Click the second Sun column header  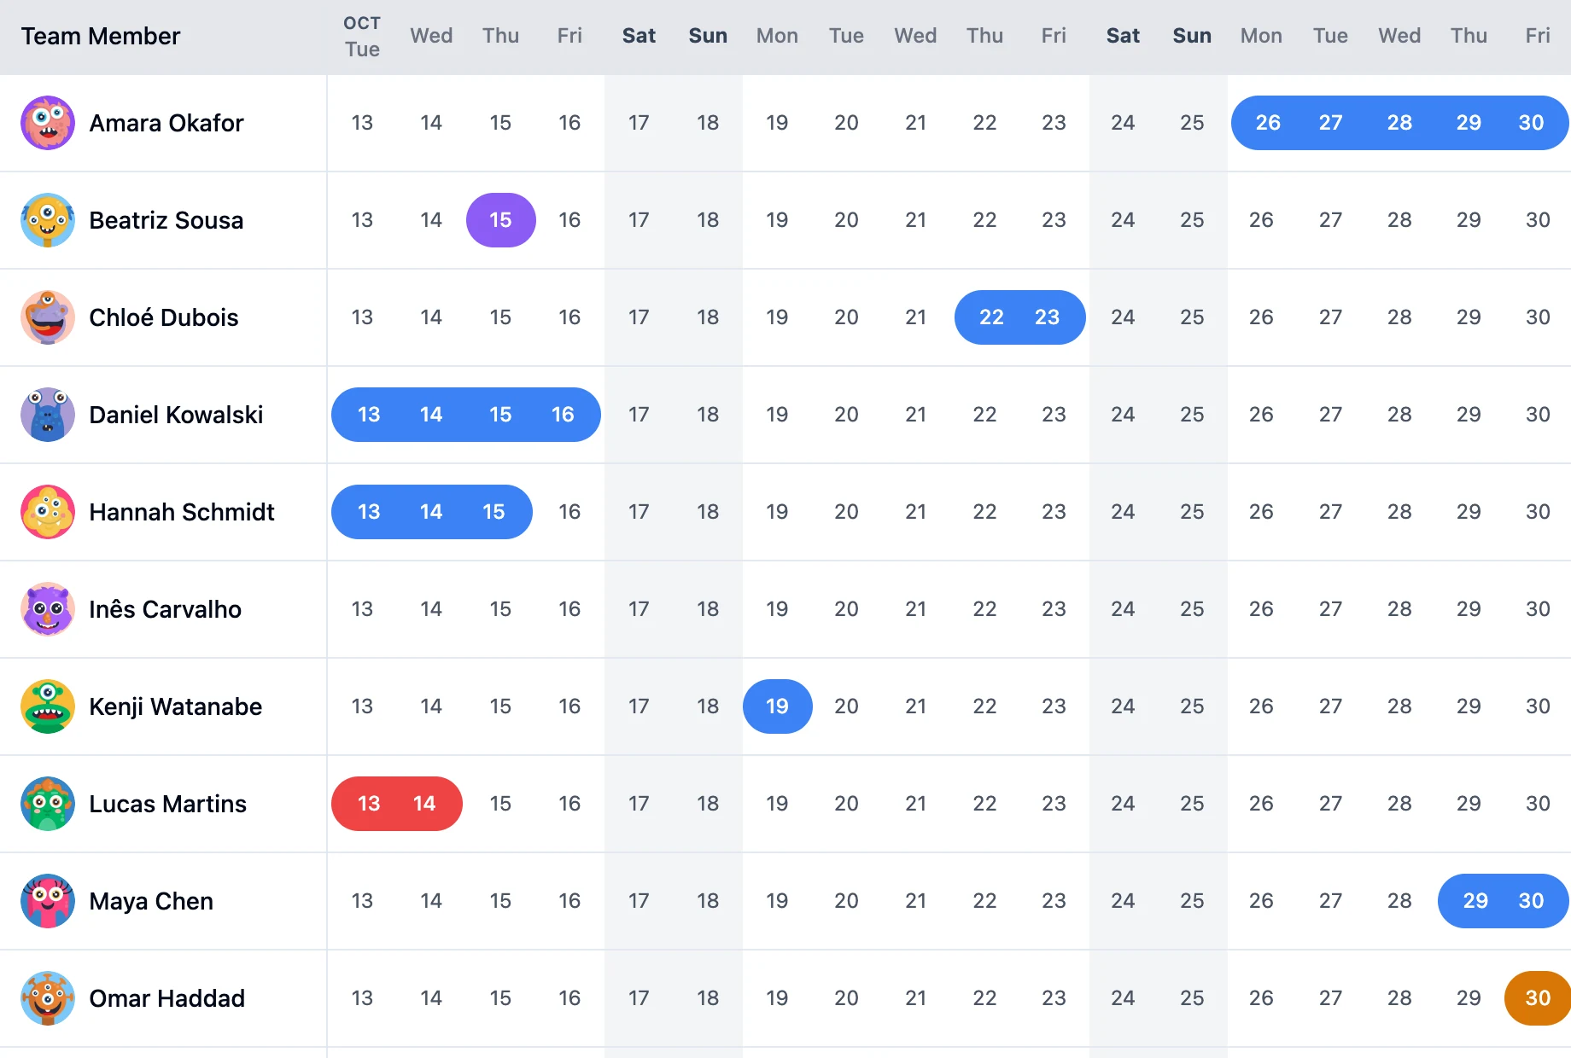point(1192,36)
